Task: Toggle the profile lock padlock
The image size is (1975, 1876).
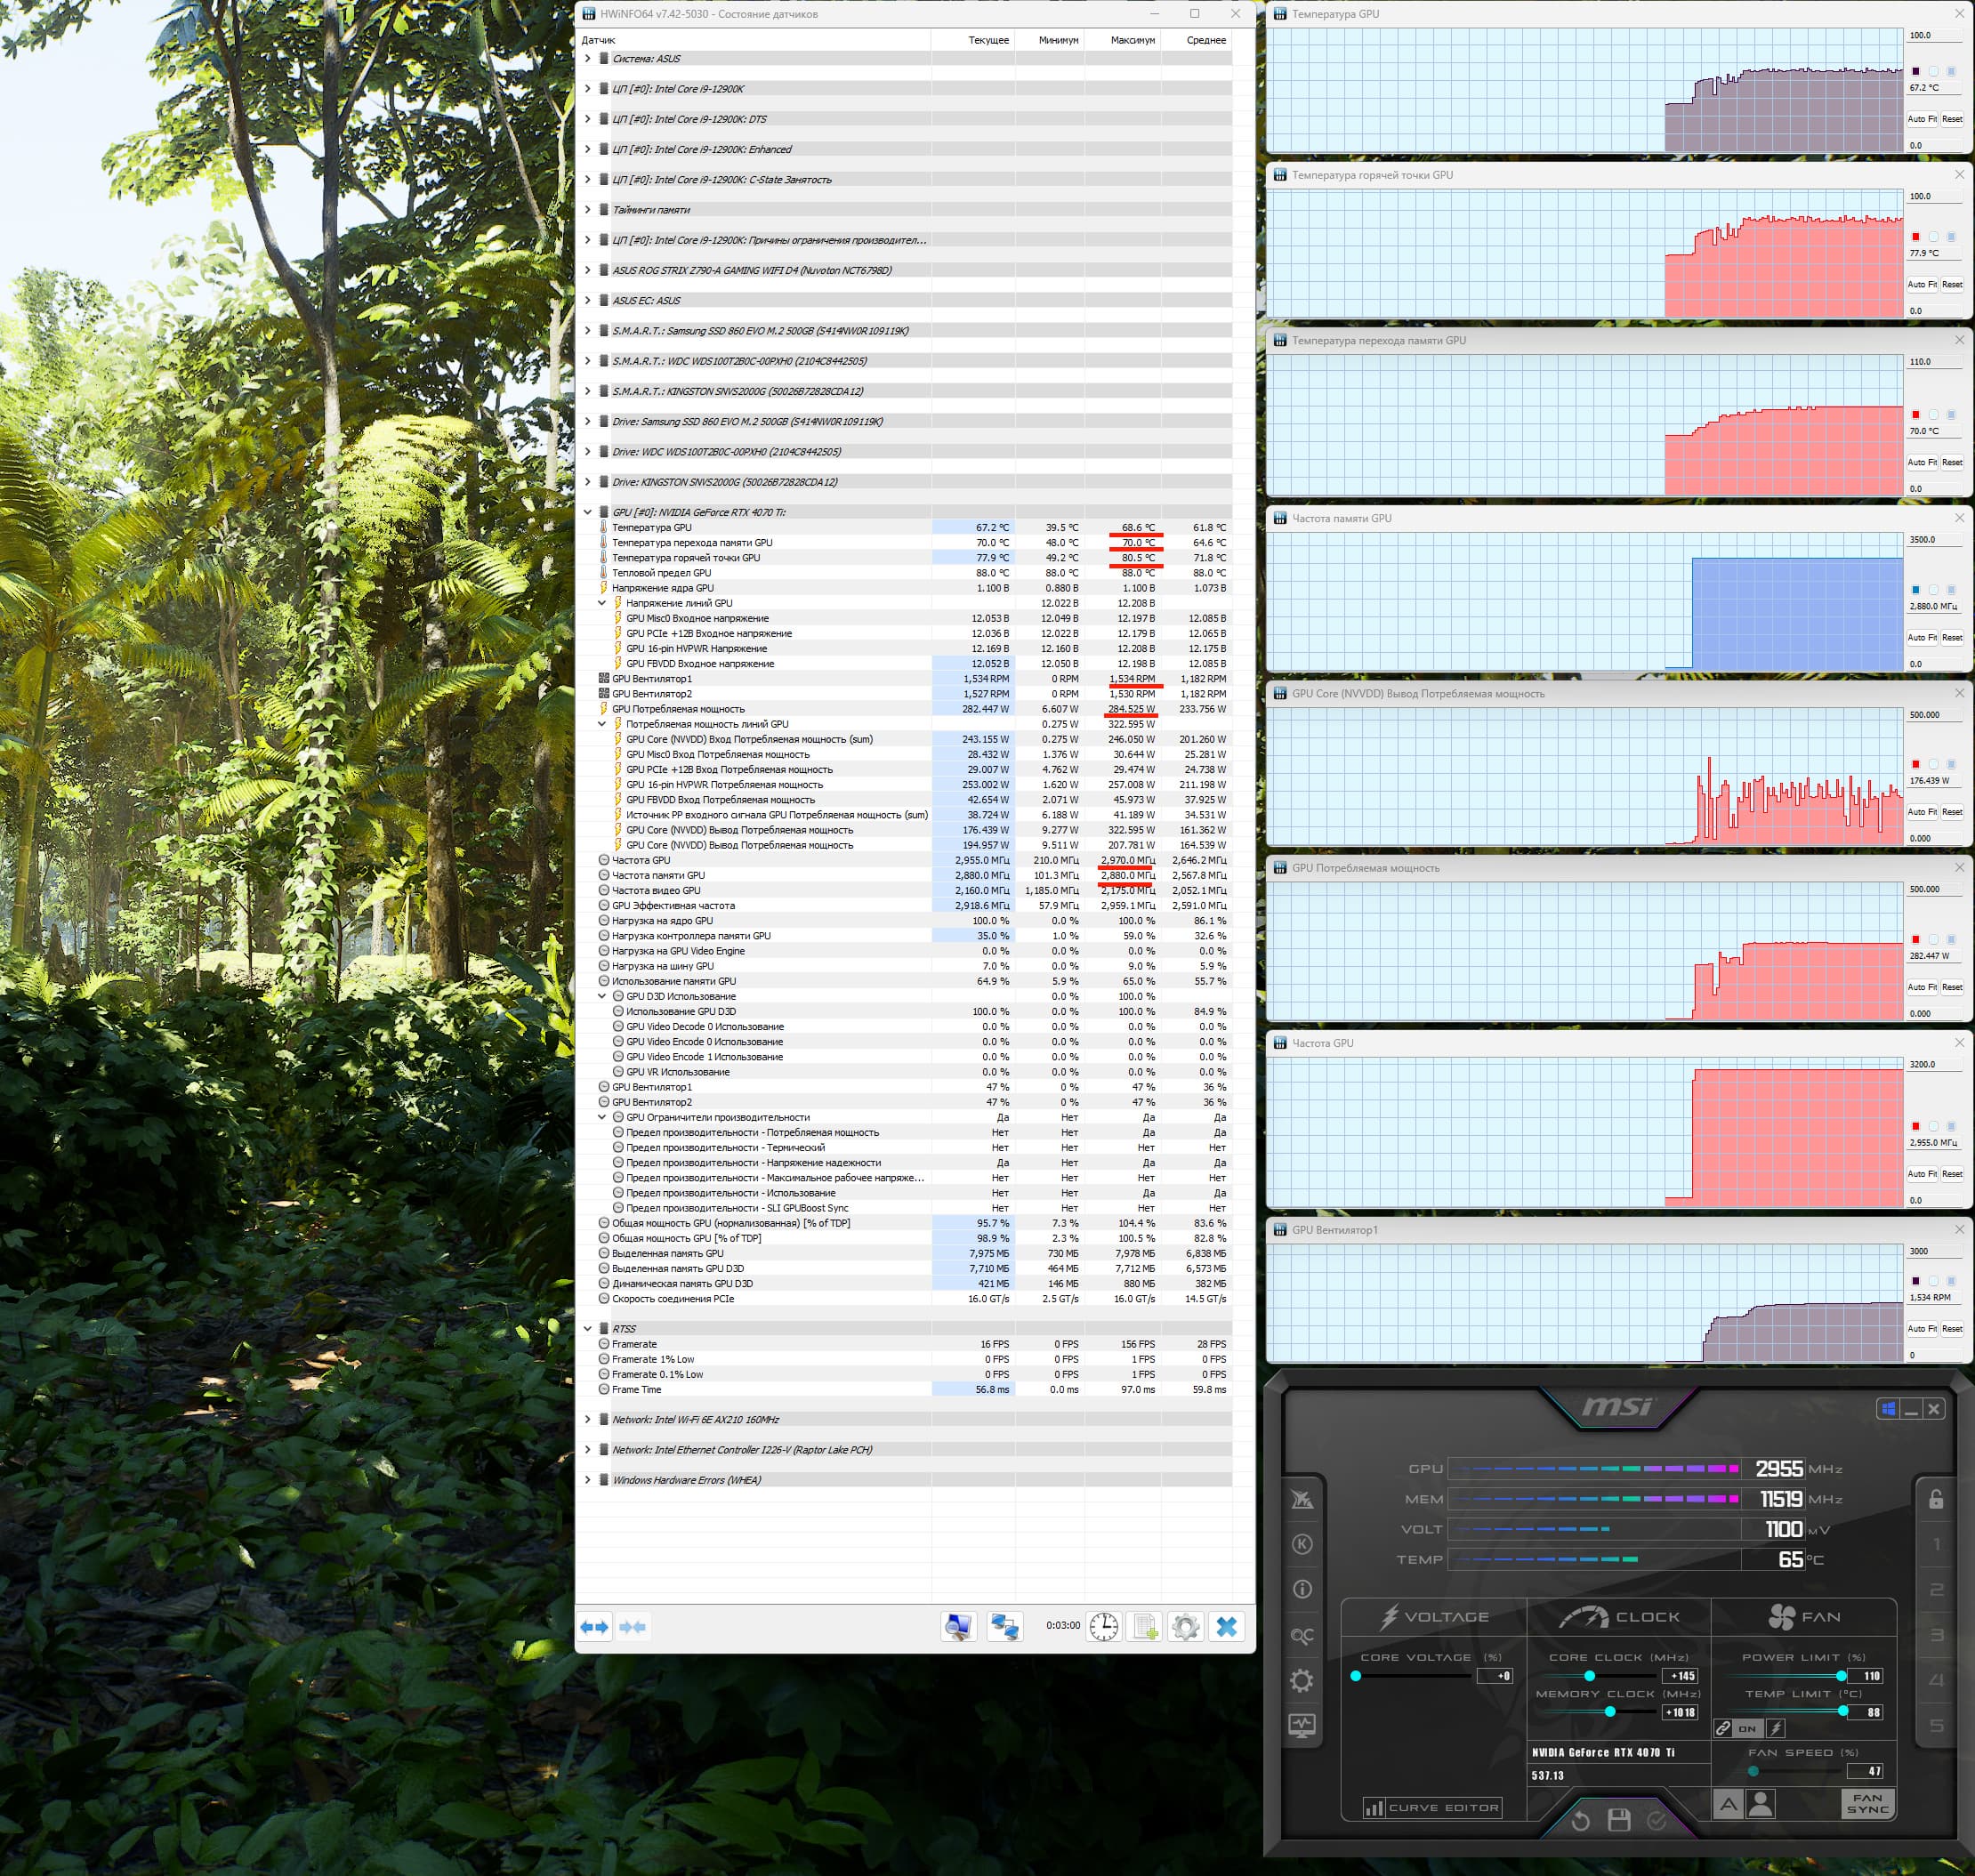Action: click(1936, 1498)
